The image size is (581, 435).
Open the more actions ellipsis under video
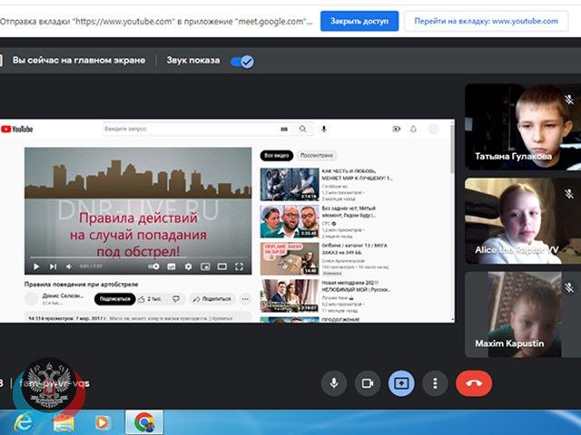245,299
